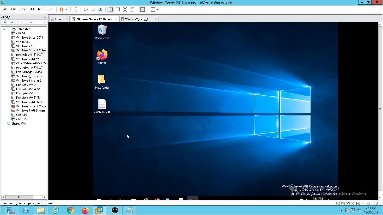Select FortiGate-VM64 (3) in the library
The height and width of the screenshot is (215, 383).
pos(28,98)
